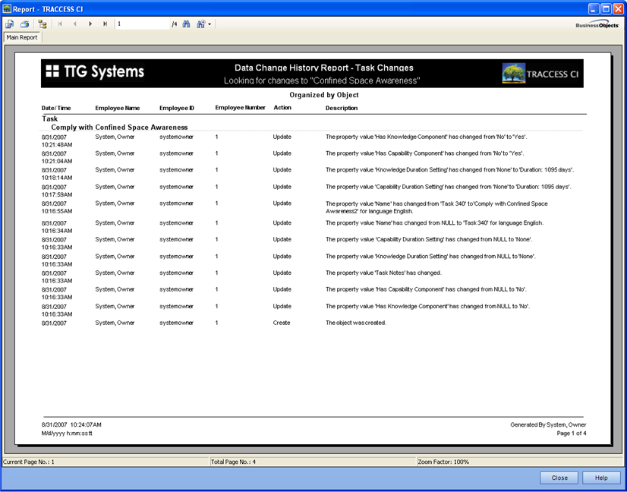Click 'Capability Duration Setting' changed from NULL description

coord(429,239)
